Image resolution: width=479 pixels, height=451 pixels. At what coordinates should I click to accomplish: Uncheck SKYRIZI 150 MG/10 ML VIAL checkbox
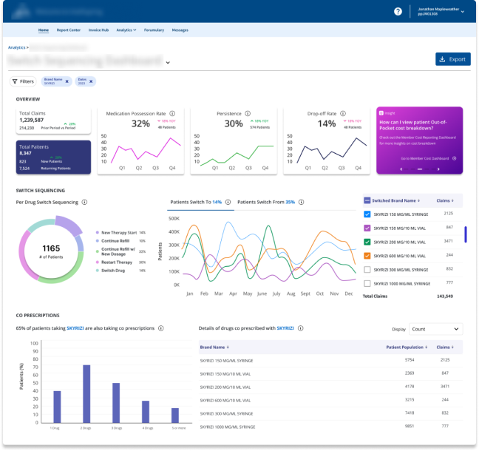pos(367,228)
